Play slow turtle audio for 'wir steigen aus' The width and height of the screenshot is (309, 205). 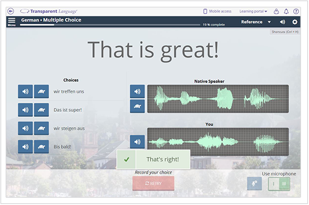point(41,128)
